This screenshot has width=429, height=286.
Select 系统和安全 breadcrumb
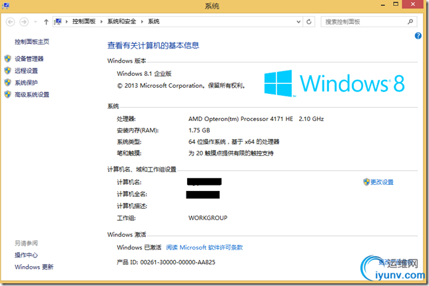tap(121, 21)
